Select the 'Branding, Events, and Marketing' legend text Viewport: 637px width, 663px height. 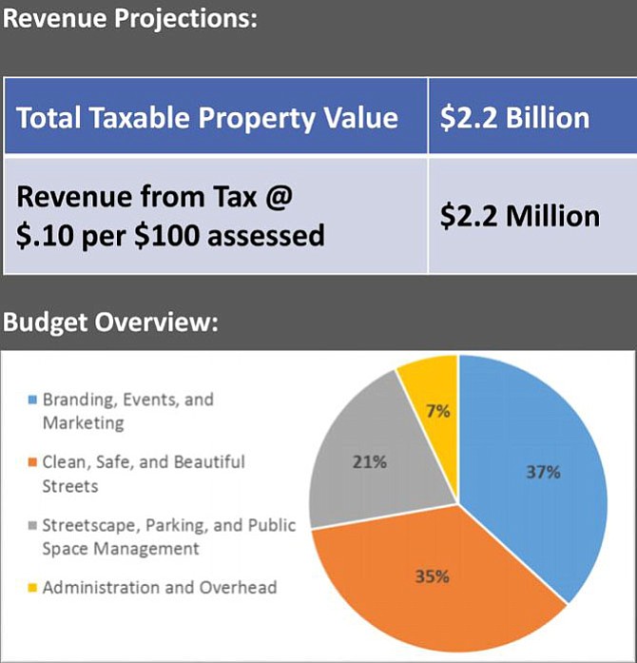(x=127, y=411)
